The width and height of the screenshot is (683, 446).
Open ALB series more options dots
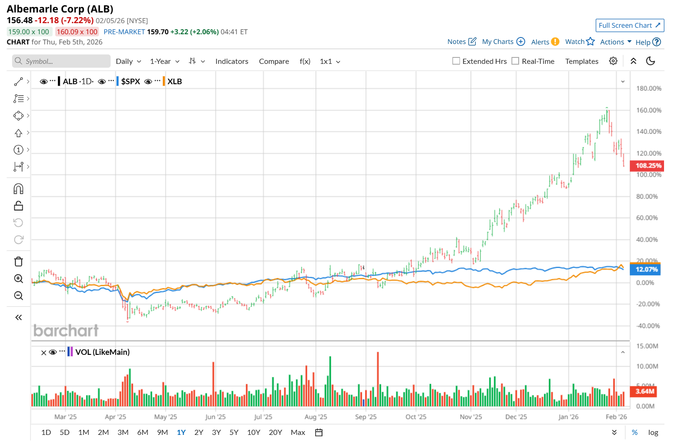(x=53, y=81)
